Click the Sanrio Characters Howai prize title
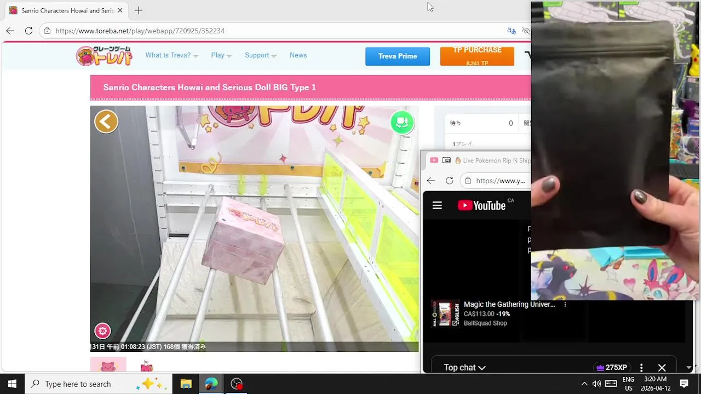 209,88
